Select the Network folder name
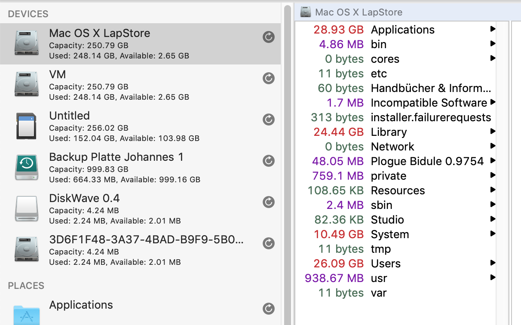 pyautogui.click(x=392, y=147)
